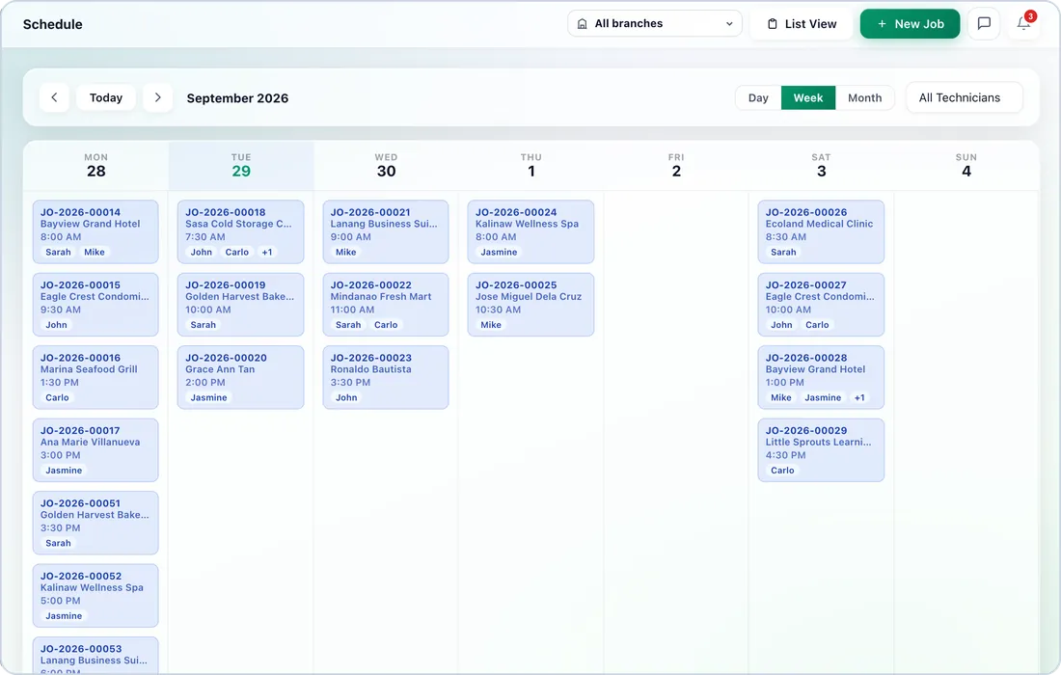The width and height of the screenshot is (1061, 675).
Task: Open Little Sprouts Learning job card
Action: 821,449
